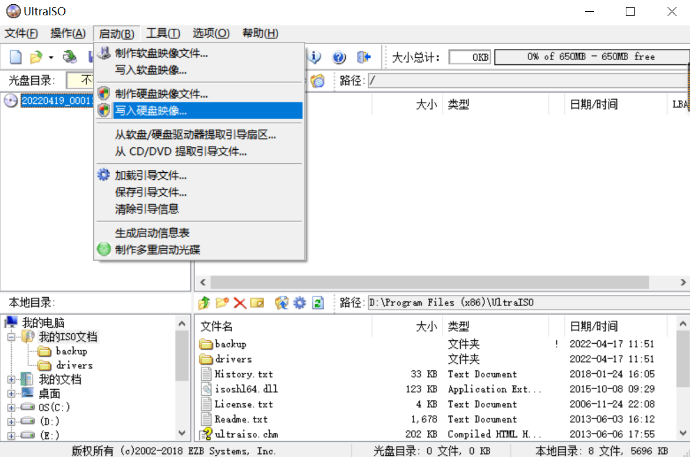Create new folder using local toolbar icon
Image resolution: width=690 pixels, height=457 pixels.
coord(222,303)
